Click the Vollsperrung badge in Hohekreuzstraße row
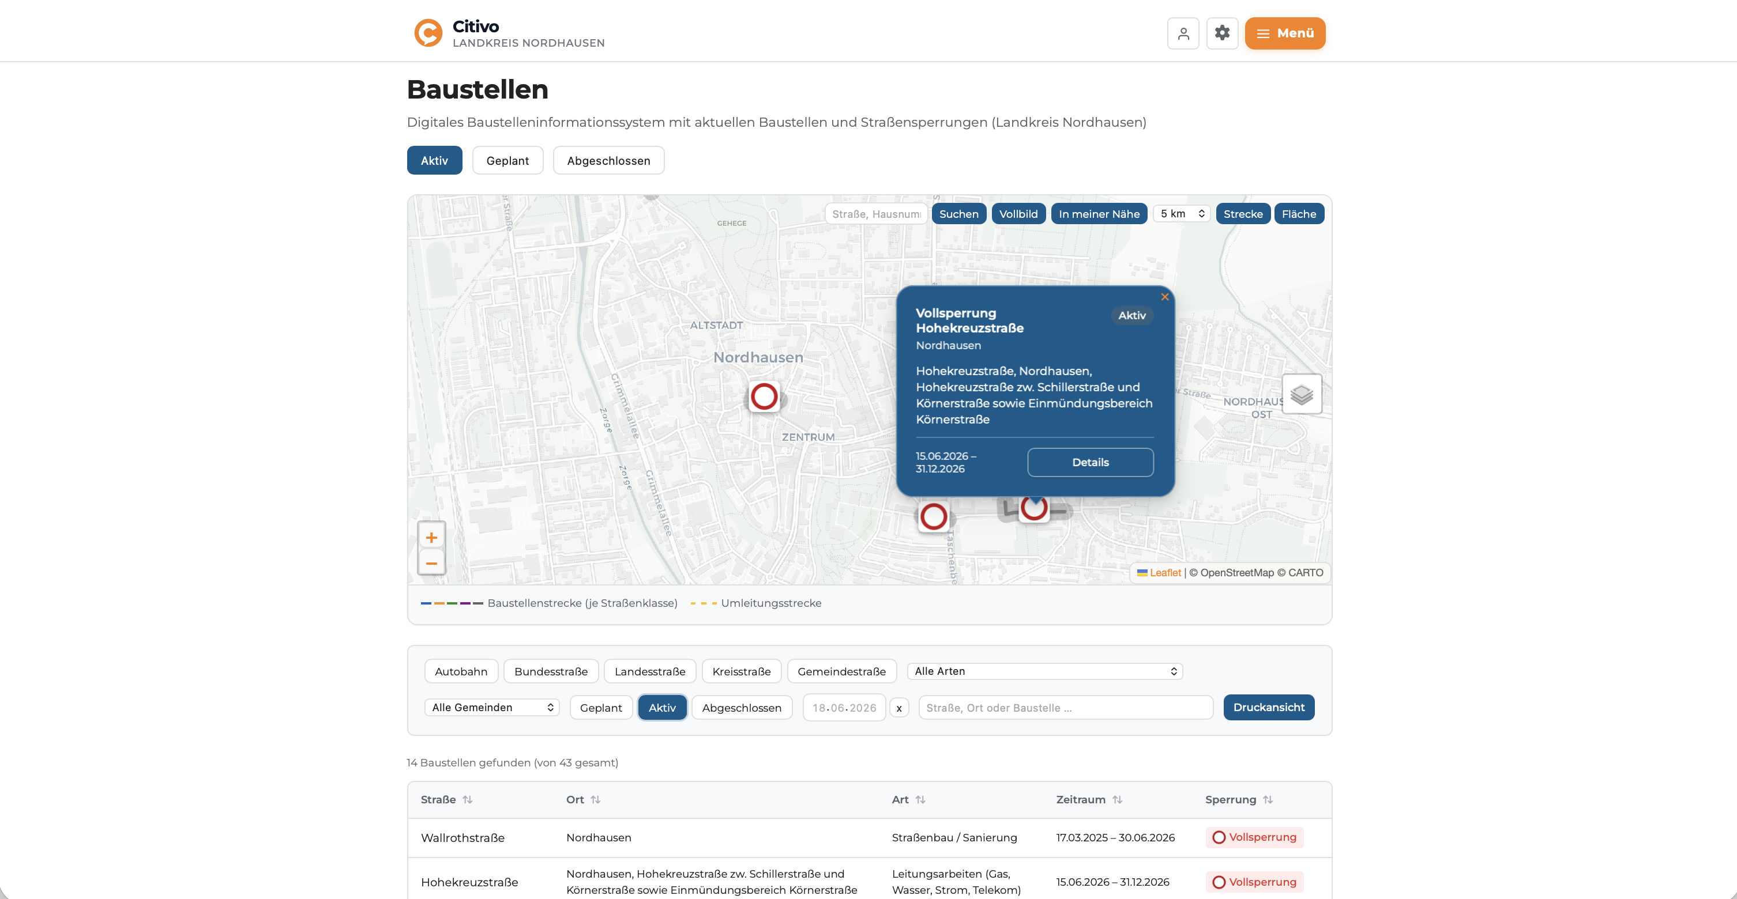Image resolution: width=1737 pixels, height=899 pixels. point(1254,882)
